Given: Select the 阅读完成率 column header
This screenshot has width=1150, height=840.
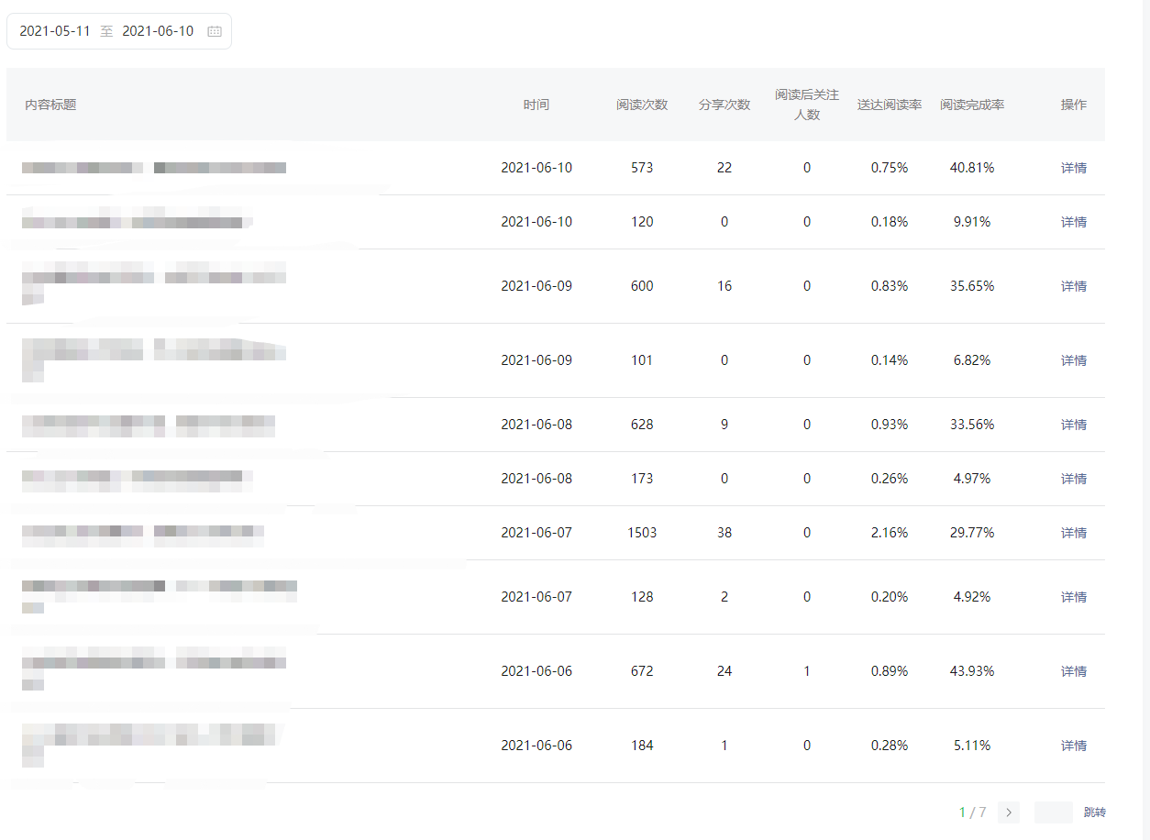Looking at the screenshot, I should pos(972,105).
